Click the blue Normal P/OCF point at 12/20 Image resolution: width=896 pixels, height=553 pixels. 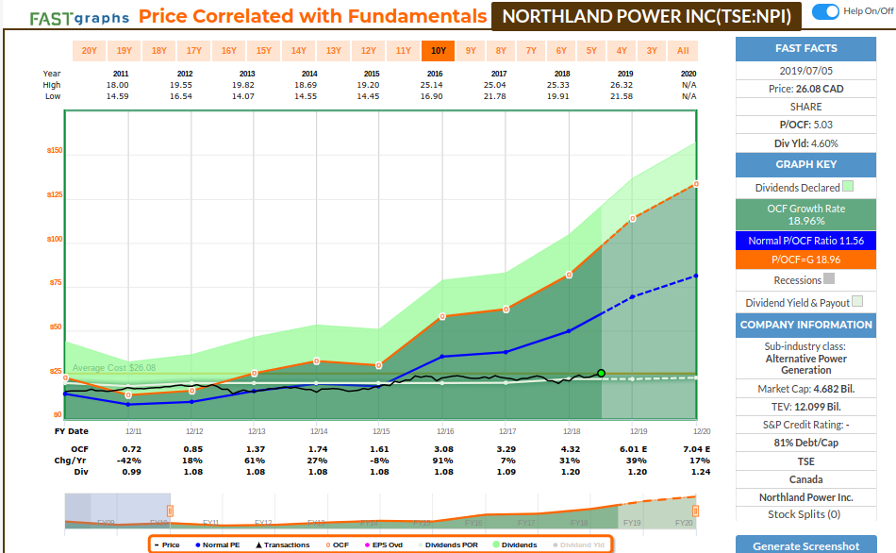click(695, 276)
